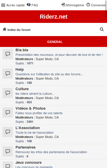
Task: Click the L'Association forum bubble icon
Action: [x=8, y=132]
